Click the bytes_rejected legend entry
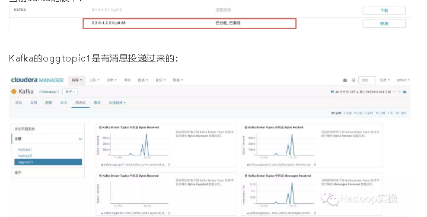 click(135, 213)
